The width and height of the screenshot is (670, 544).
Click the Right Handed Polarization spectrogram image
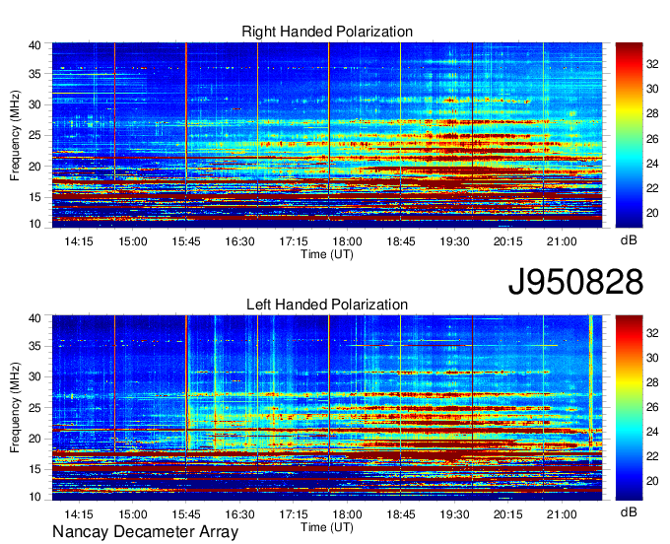pyautogui.click(x=327, y=135)
